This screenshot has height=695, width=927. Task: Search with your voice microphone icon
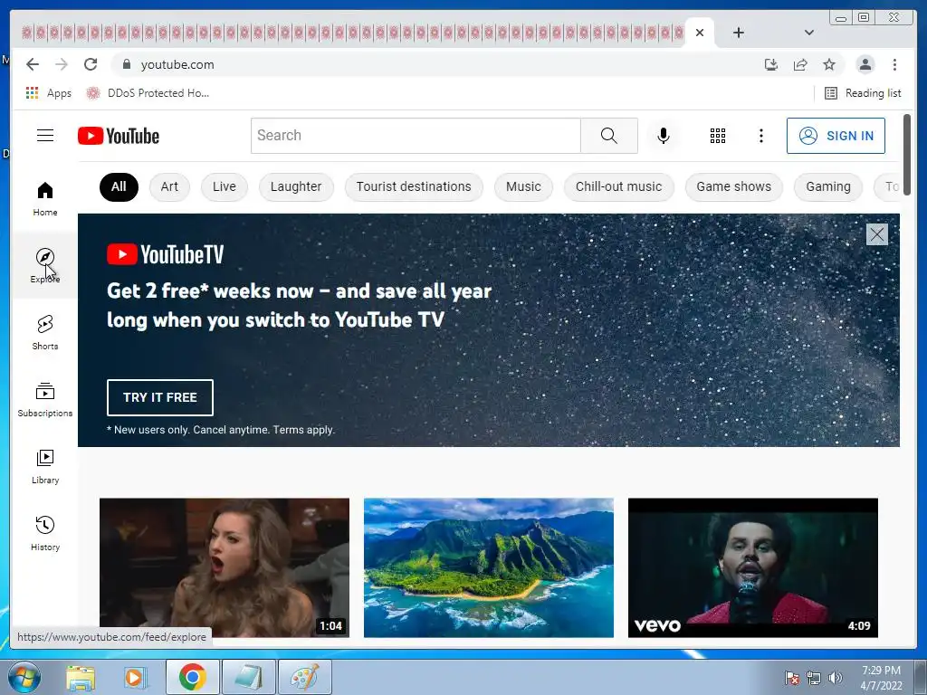coord(664,136)
